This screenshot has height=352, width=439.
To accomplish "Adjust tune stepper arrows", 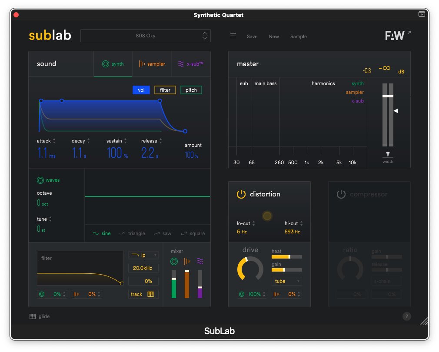I will click(x=50, y=219).
